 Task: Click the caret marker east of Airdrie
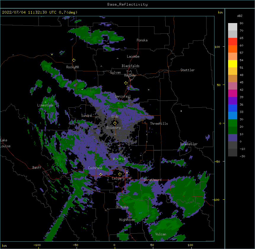(x=141, y=156)
